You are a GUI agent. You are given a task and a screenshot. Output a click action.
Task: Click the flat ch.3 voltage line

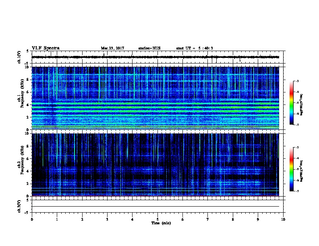point(155,207)
